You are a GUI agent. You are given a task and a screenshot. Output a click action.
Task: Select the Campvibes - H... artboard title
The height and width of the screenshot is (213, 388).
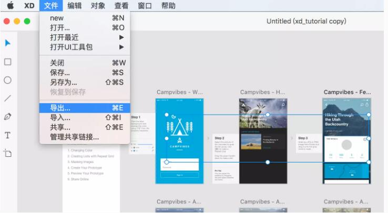262,92
